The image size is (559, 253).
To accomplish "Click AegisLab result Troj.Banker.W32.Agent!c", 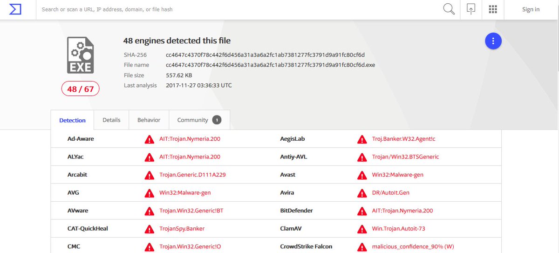I will tap(404, 139).
